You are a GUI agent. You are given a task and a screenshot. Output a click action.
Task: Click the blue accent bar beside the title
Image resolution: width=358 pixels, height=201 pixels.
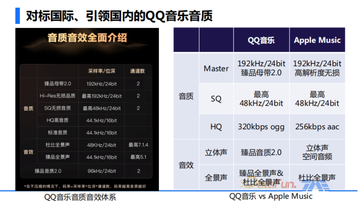(x=17, y=15)
